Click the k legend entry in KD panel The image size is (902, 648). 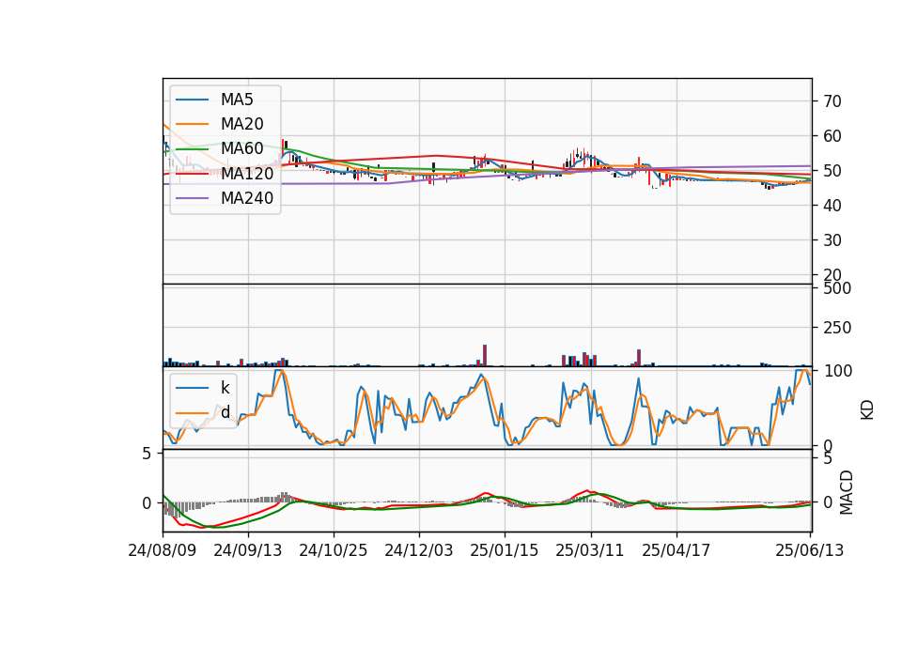225,388
